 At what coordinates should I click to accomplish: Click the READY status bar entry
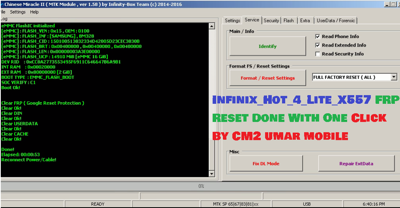[x=98, y=204]
